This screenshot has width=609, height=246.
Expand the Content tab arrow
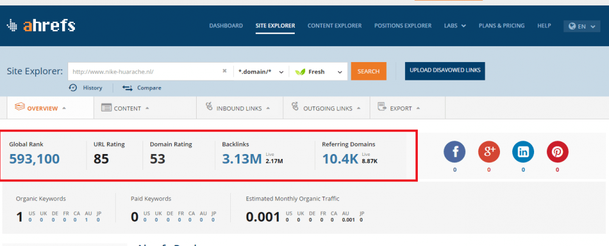click(147, 108)
